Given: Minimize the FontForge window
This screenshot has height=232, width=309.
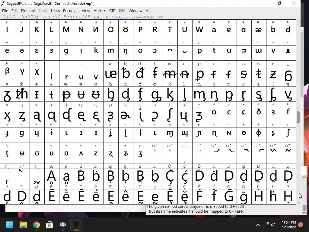Looking at the screenshot, I should pyautogui.click(x=266, y=3).
